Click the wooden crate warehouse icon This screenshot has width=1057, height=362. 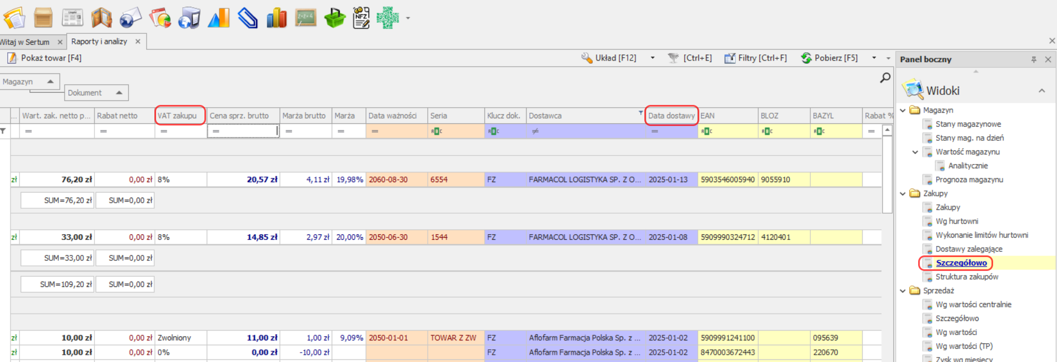[43, 18]
